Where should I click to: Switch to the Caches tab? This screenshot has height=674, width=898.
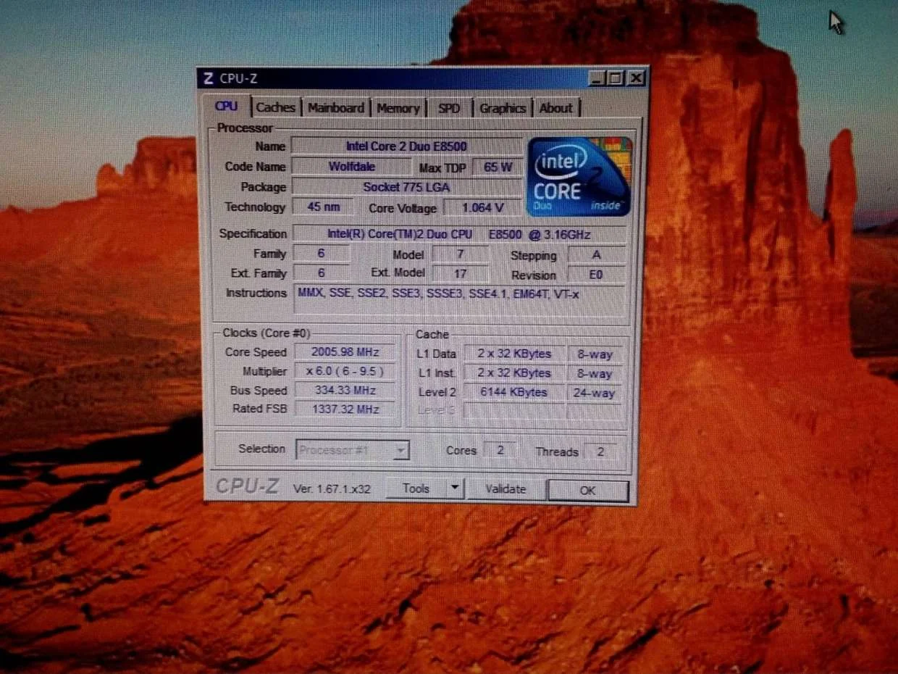pos(275,107)
